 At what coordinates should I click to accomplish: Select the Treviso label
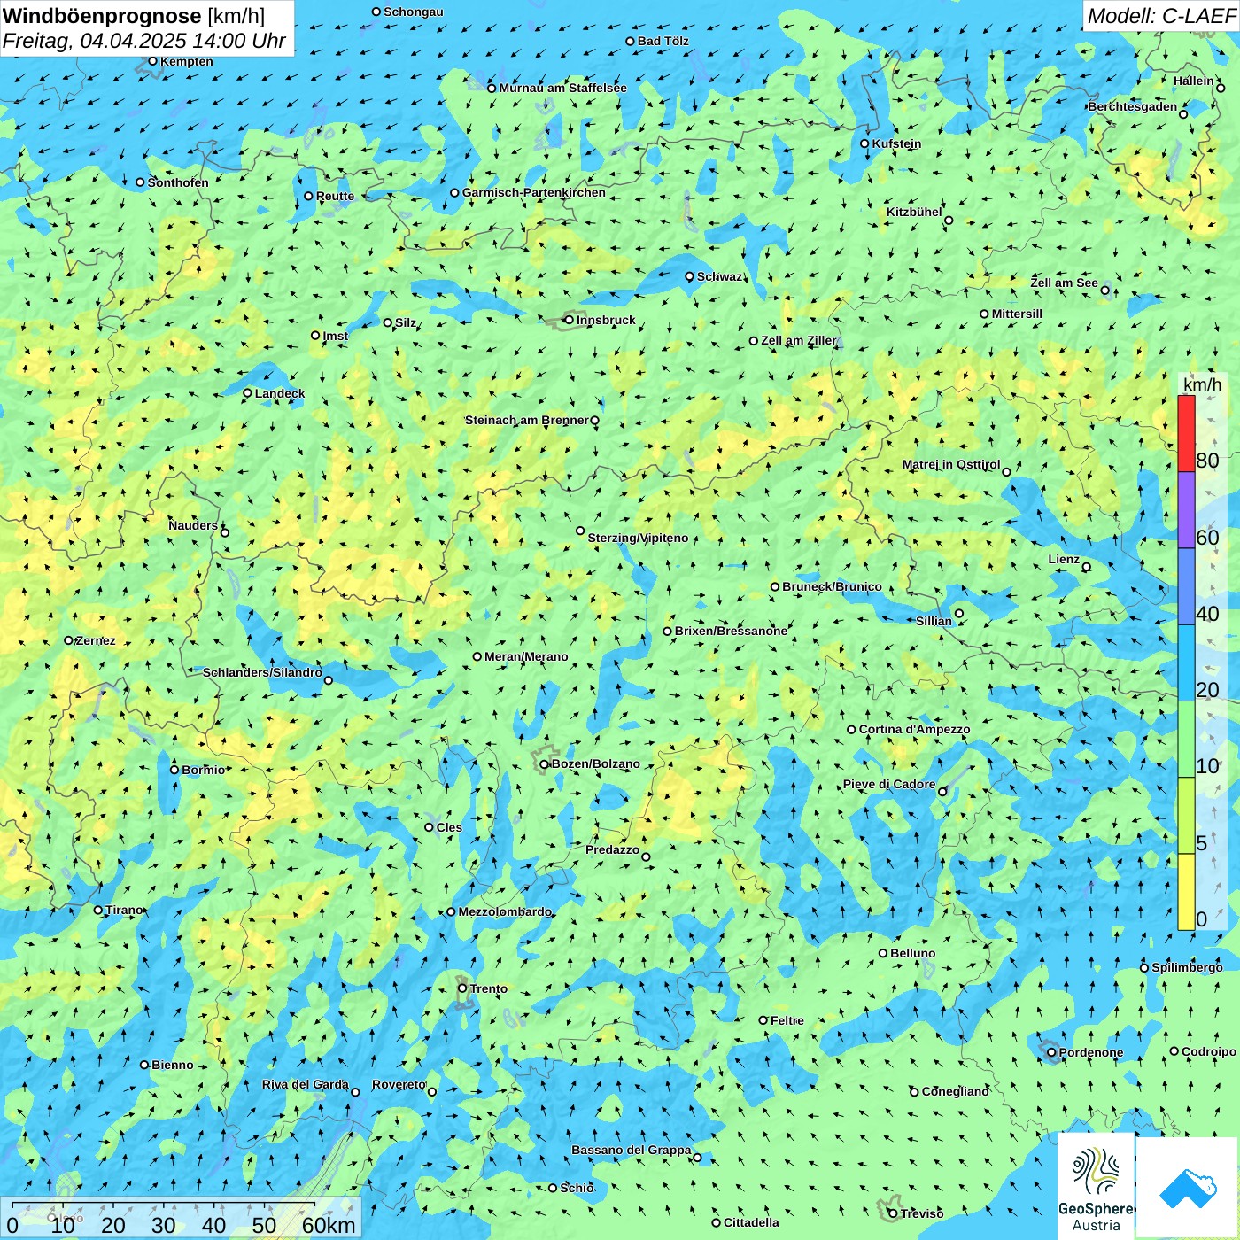(922, 1213)
